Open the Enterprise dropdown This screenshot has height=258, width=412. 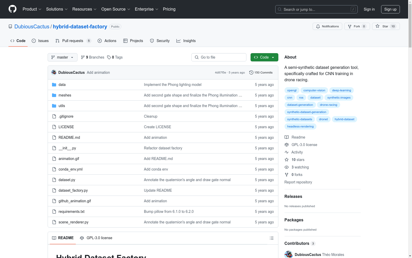click(x=147, y=9)
